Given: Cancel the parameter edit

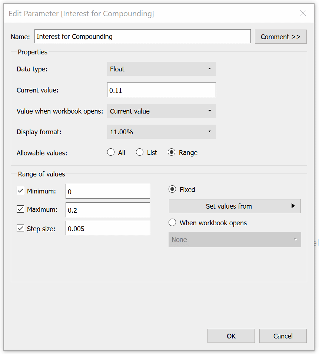Looking at the screenshot, I should pos(283,336).
